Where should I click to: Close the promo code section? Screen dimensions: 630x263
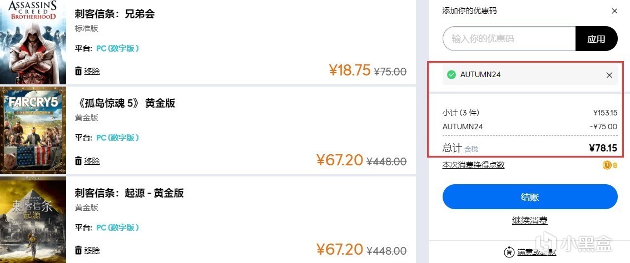coord(614,11)
